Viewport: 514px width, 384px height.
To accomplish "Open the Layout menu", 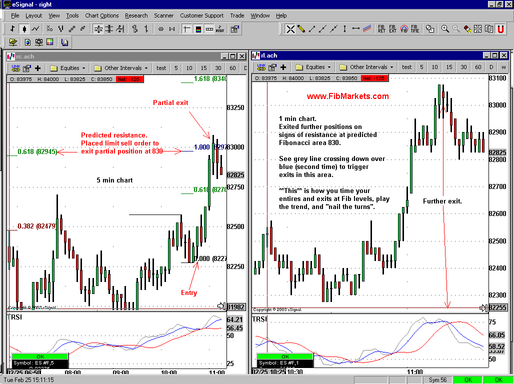I will tap(33, 15).
